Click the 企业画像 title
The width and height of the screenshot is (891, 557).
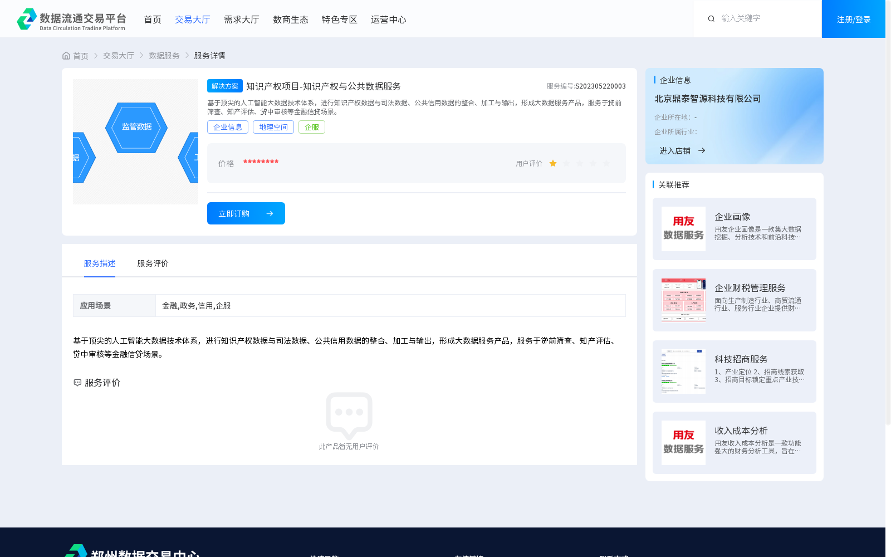click(x=732, y=217)
